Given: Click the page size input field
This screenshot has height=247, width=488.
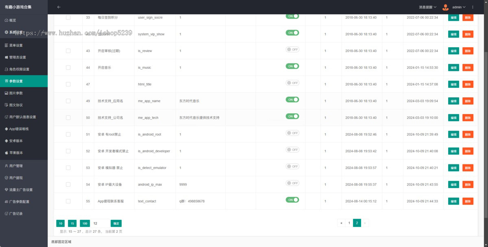Looking at the screenshot, I should 100,223.
